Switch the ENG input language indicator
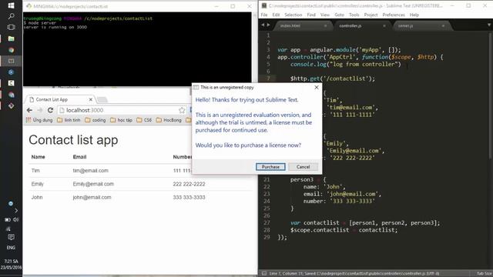Screen dimensions: 493x277 coord(11,248)
